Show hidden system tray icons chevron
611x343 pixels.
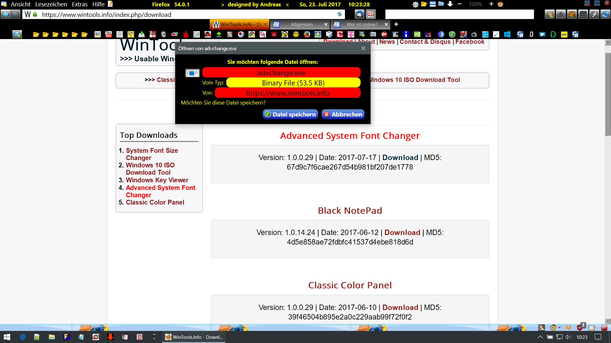click(x=540, y=337)
